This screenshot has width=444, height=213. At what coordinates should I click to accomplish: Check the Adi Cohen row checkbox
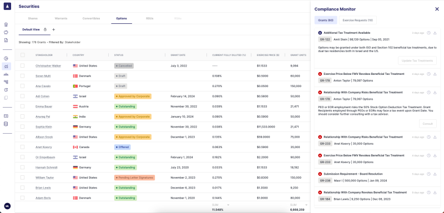[x=22, y=96]
